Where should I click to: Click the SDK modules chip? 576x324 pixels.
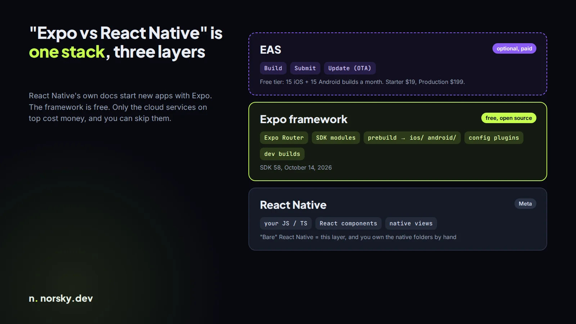336,138
